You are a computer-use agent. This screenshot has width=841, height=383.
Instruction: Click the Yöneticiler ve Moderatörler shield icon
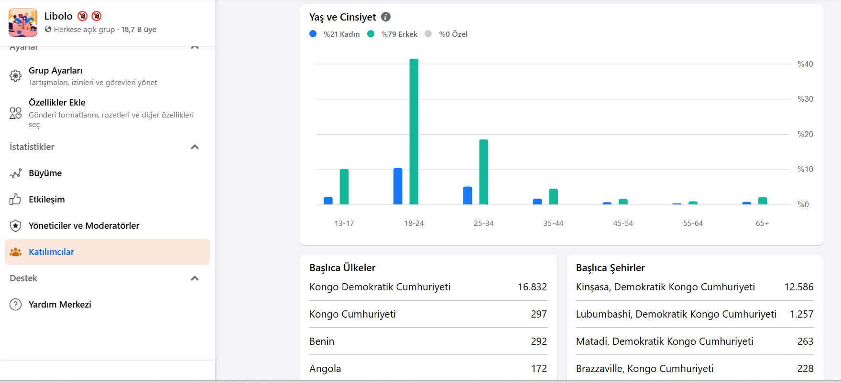(15, 225)
